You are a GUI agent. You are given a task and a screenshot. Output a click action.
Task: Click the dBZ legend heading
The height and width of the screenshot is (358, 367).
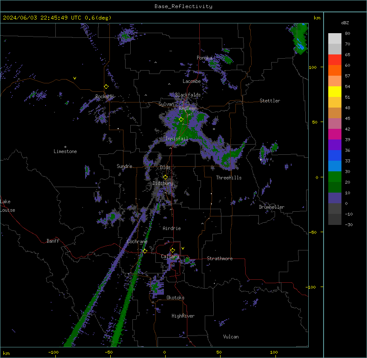coord(345,23)
